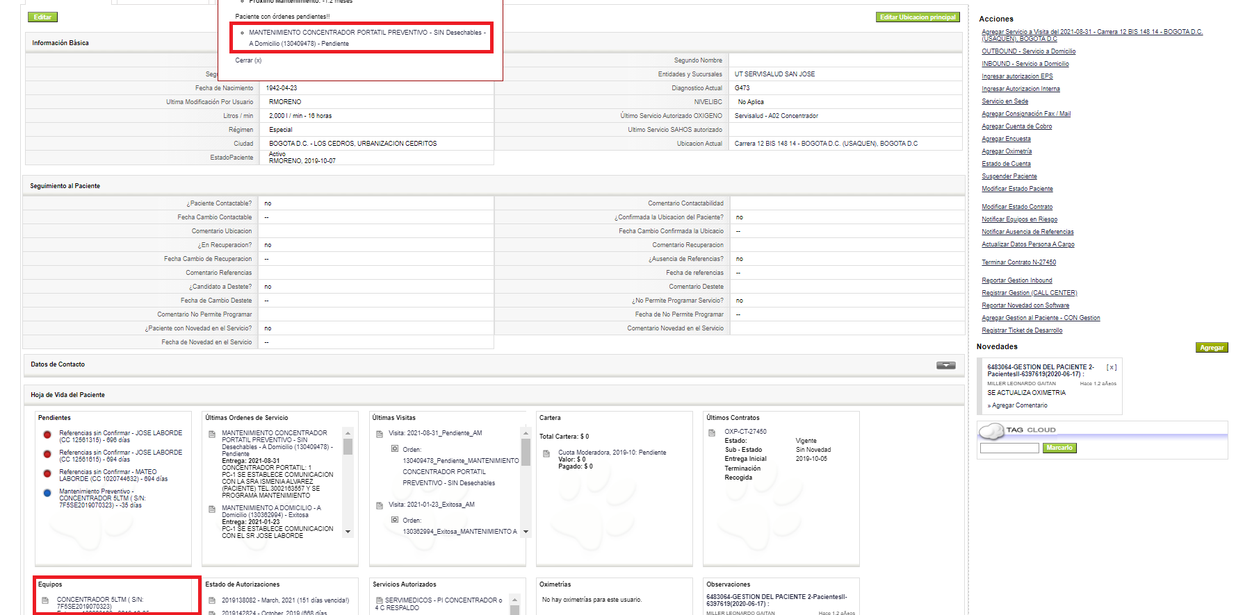The height and width of the screenshot is (615, 1236).
Task: Click the Agregar button beside Novedades
Action: pos(1212,348)
